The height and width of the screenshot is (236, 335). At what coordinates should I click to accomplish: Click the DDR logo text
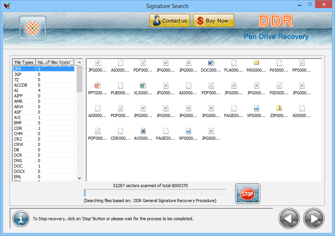276,21
